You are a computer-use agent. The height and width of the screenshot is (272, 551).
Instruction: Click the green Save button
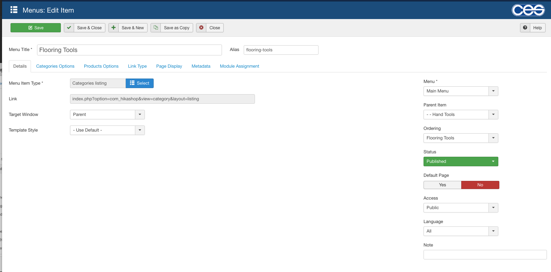tap(36, 28)
